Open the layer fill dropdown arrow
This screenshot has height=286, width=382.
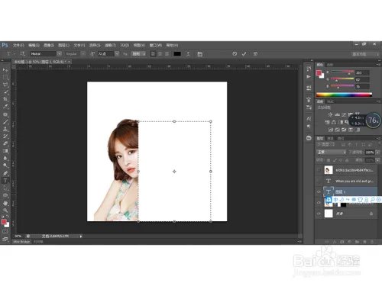point(377,160)
